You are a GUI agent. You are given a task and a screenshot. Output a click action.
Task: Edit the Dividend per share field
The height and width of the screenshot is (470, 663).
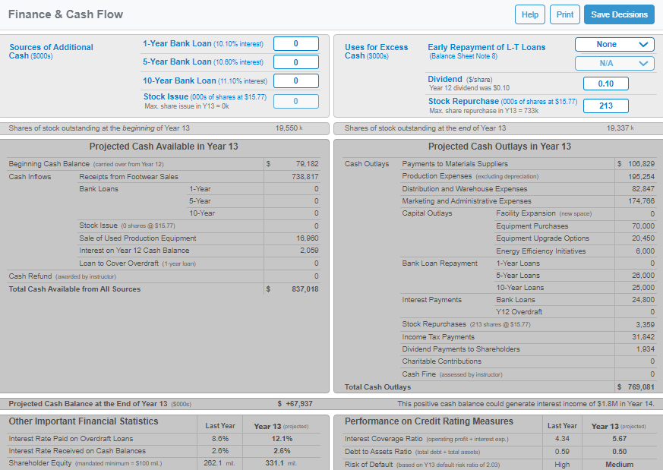[x=605, y=84]
